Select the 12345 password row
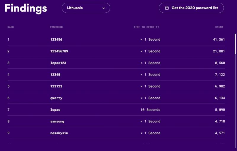The width and height of the screenshot is (237, 151). 116,75
